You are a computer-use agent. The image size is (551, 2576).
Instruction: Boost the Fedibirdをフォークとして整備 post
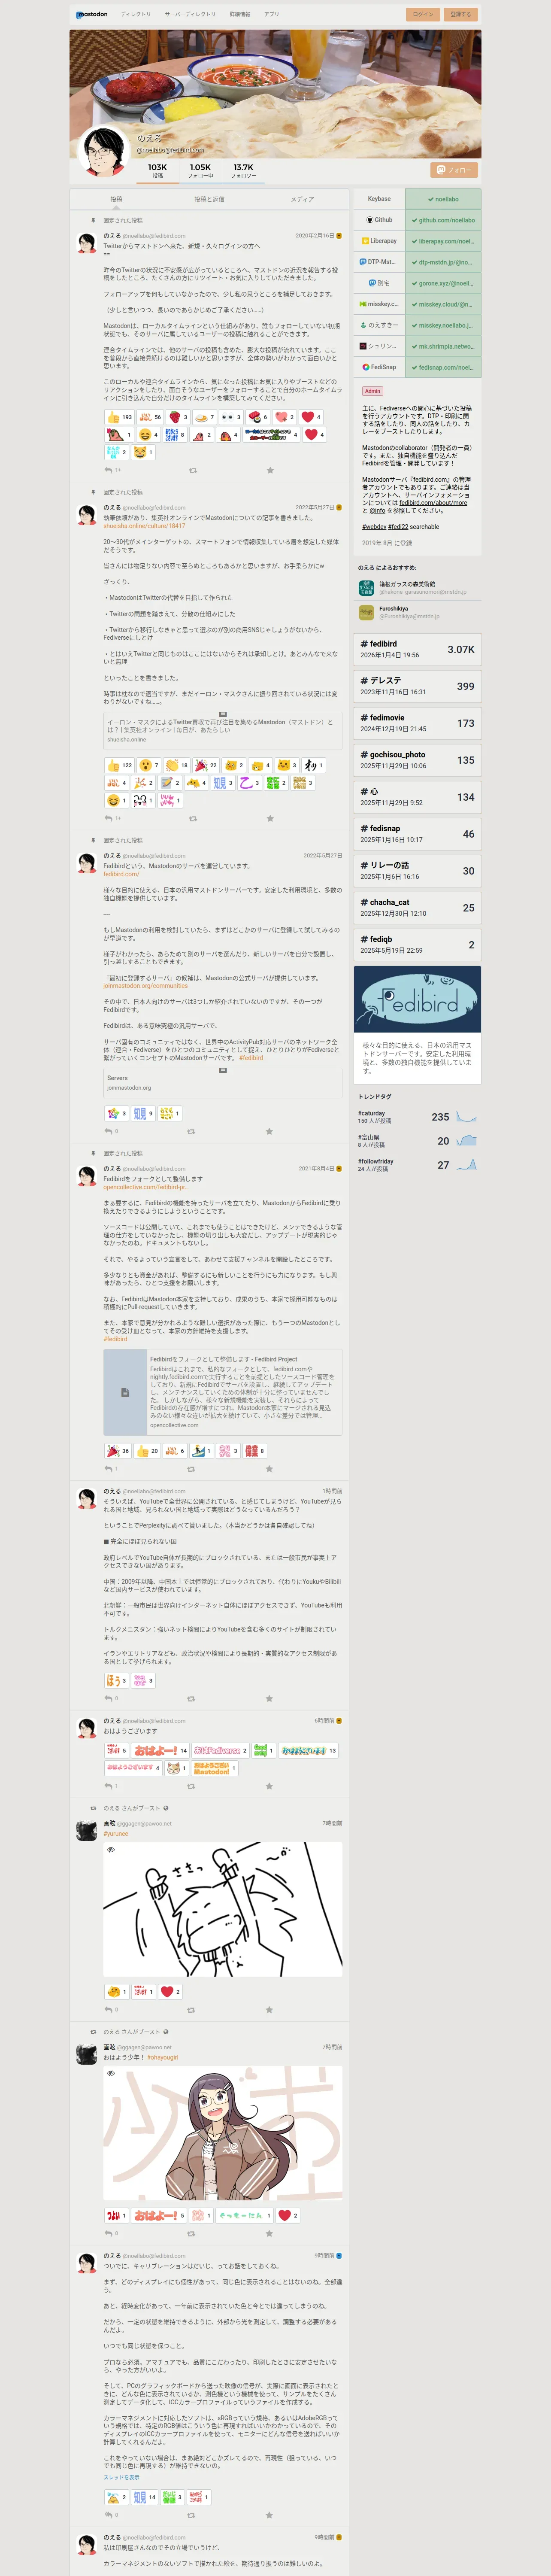point(192,1469)
